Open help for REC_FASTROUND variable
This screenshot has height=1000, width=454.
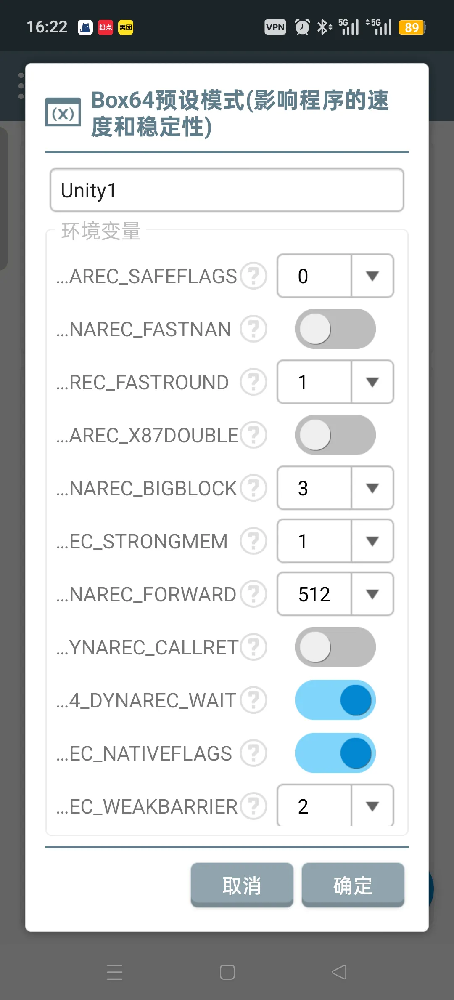pyautogui.click(x=253, y=382)
